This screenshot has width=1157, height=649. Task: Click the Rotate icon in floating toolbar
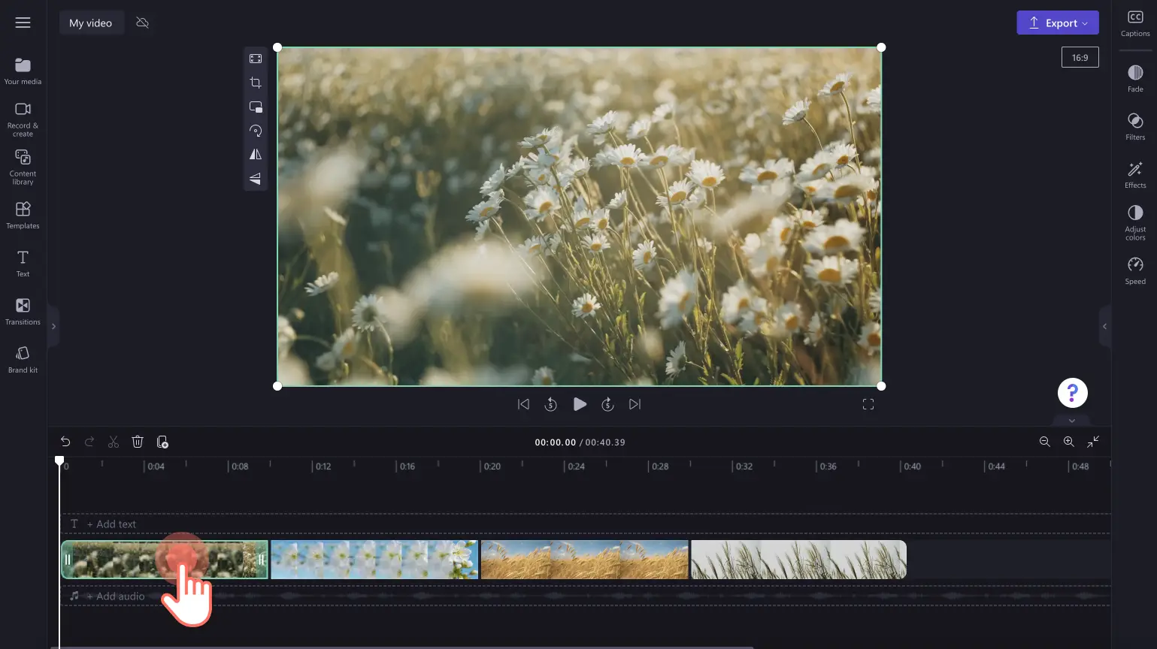tap(256, 131)
